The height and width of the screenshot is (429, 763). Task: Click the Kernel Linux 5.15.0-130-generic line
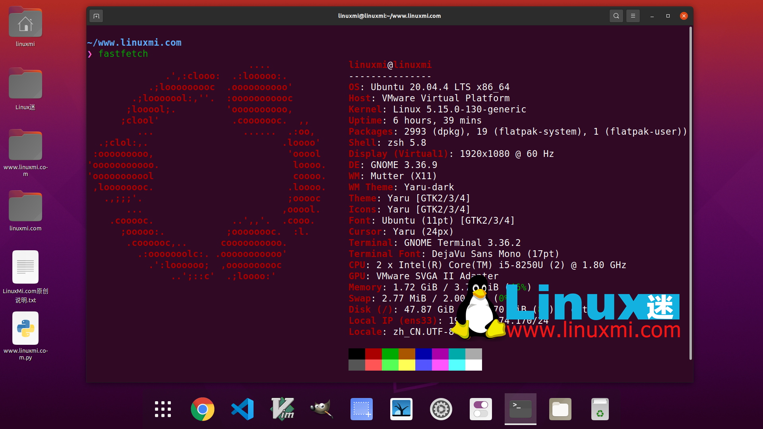(x=438, y=109)
